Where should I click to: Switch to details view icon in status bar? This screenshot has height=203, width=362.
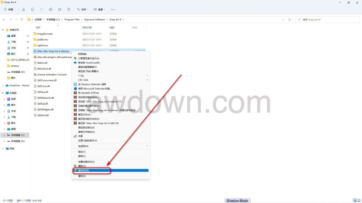coord(355,201)
